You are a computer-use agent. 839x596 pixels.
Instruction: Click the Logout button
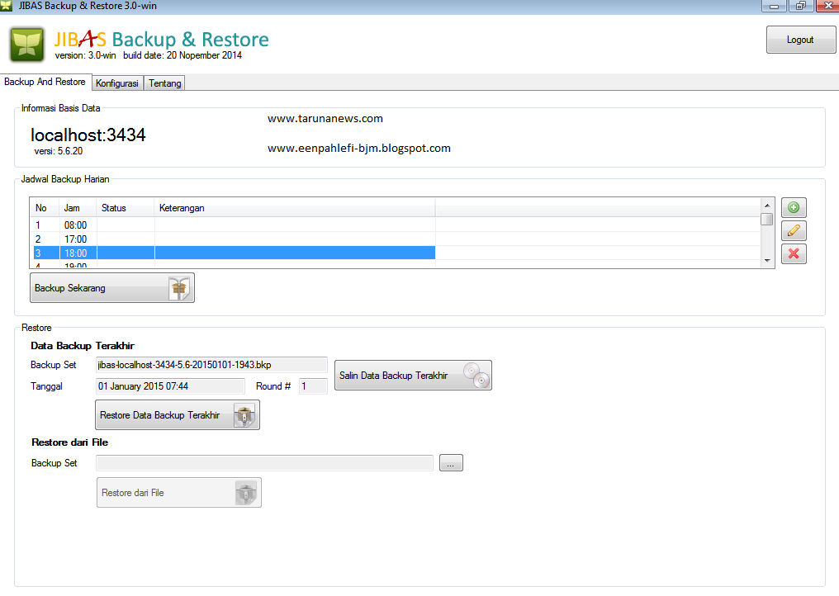[x=800, y=39]
